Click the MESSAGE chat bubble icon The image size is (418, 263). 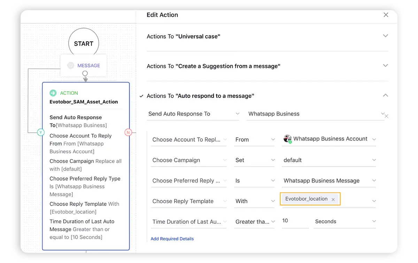pos(70,65)
